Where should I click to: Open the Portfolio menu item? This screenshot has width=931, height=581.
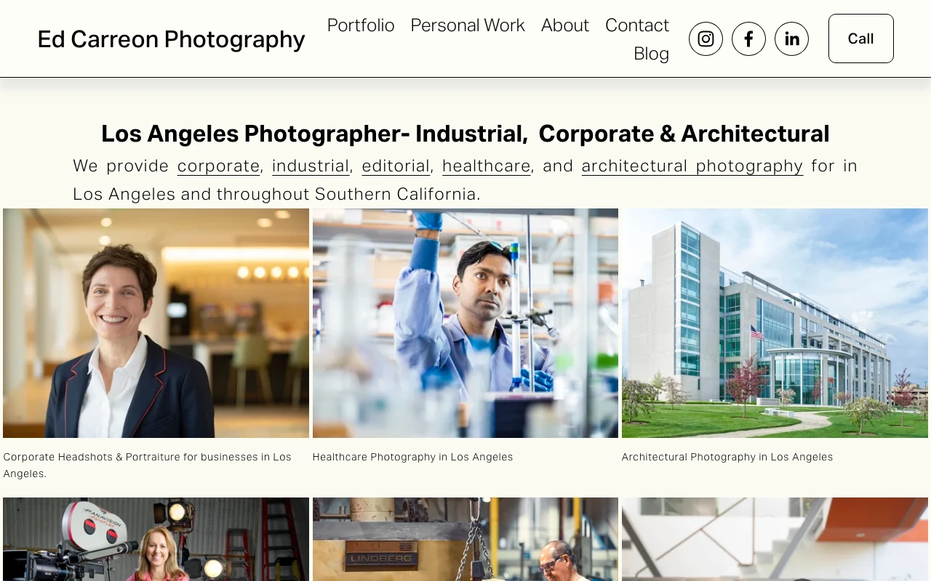(x=361, y=25)
